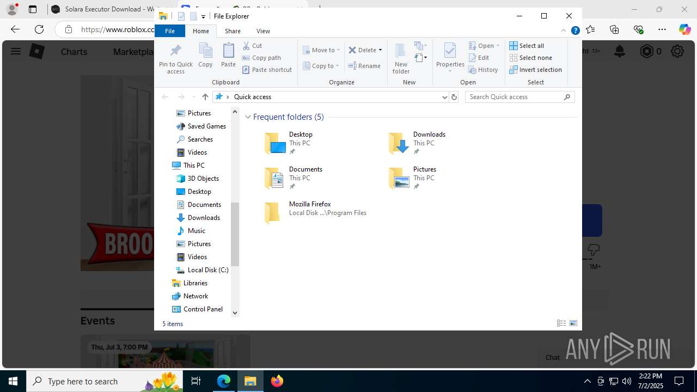Collapse the Frequent folders group
697x392 pixels.
tap(248, 117)
